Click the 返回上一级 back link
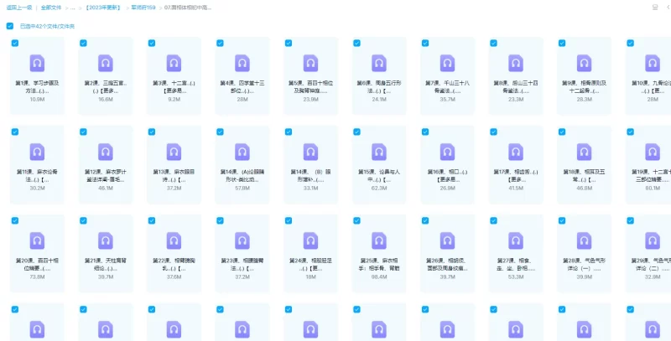The width and height of the screenshot is (671, 341). [x=17, y=7]
